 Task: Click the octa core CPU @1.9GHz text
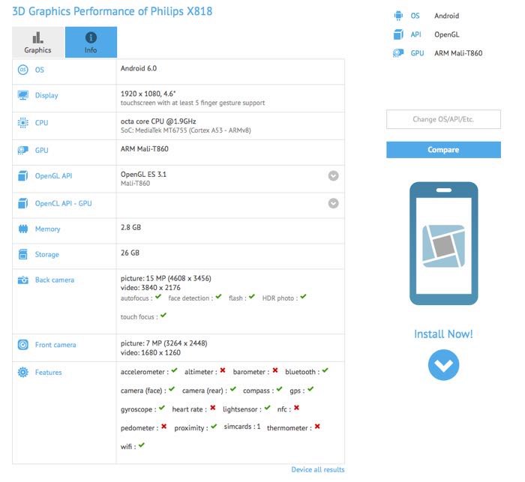tap(158, 121)
